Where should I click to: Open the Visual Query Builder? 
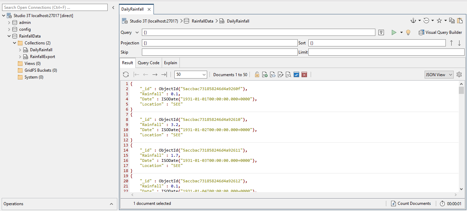click(x=440, y=32)
